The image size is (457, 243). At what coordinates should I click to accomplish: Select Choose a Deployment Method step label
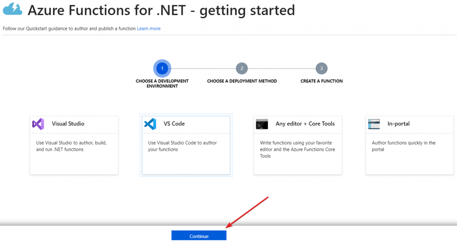coord(242,81)
